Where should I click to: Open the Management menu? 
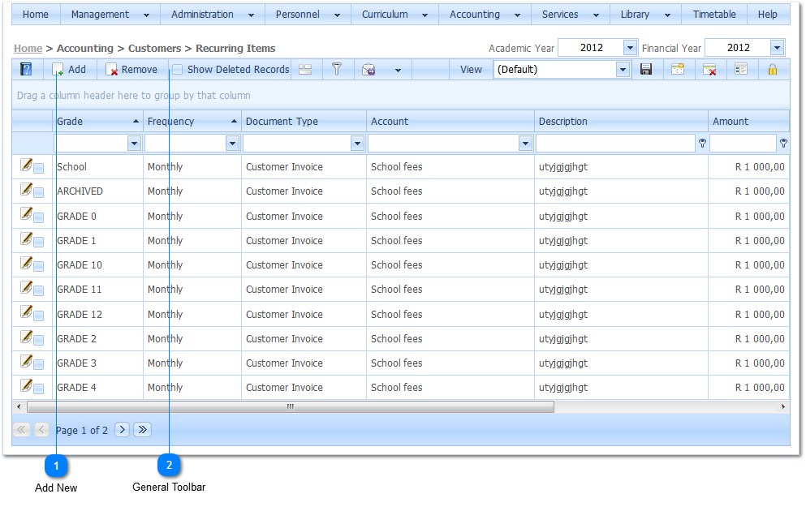(x=110, y=15)
